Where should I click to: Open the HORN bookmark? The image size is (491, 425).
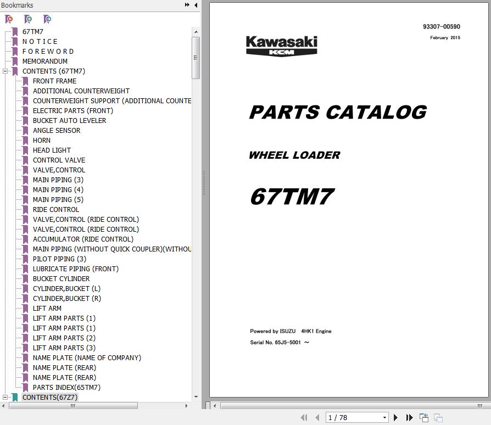tap(42, 141)
